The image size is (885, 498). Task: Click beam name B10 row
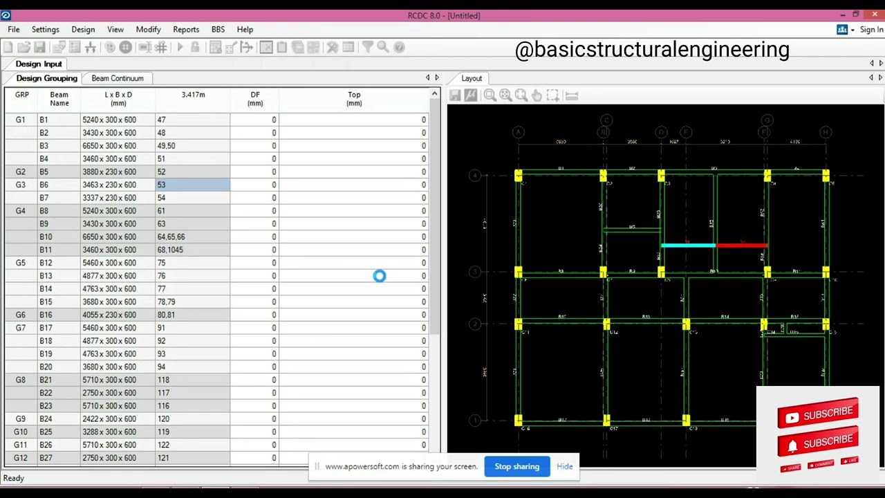coord(59,237)
